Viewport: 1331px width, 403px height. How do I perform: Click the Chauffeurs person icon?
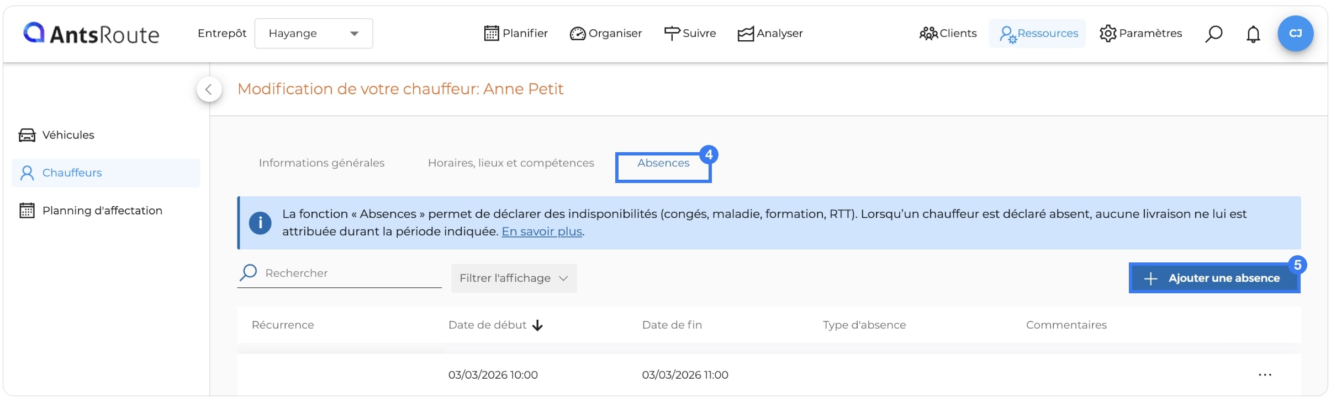point(27,173)
